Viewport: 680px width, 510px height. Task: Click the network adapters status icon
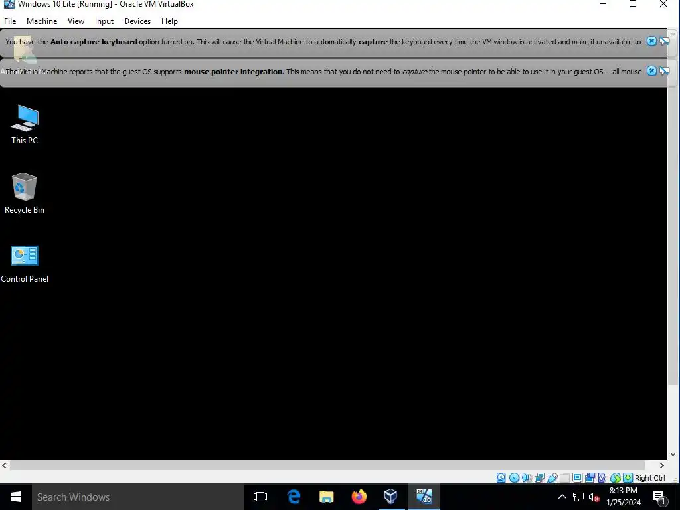tap(539, 478)
